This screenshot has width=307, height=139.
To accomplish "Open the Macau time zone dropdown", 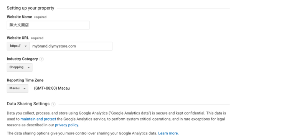I will 18,88.
